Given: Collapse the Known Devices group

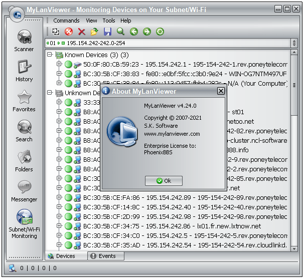Looking at the screenshot, I should click(x=50, y=55).
